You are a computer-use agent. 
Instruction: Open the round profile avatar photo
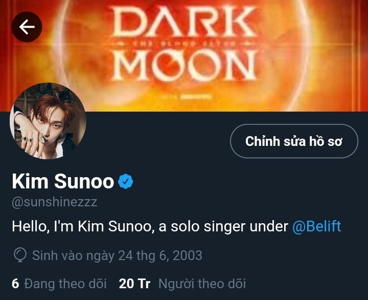point(48,121)
